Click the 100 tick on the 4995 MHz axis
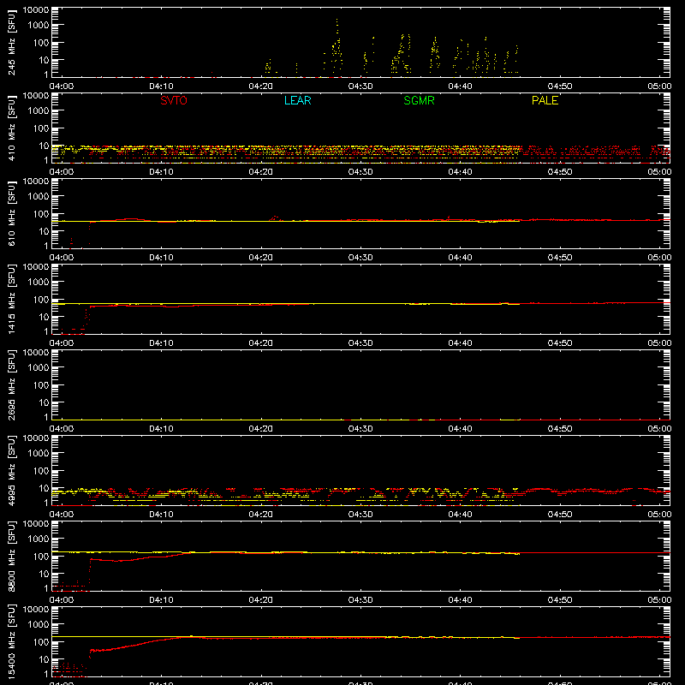The height and width of the screenshot is (685, 685). pyautogui.click(x=41, y=471)
